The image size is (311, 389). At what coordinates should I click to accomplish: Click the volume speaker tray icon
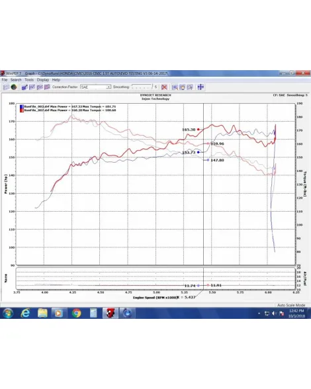pos(274,314)
